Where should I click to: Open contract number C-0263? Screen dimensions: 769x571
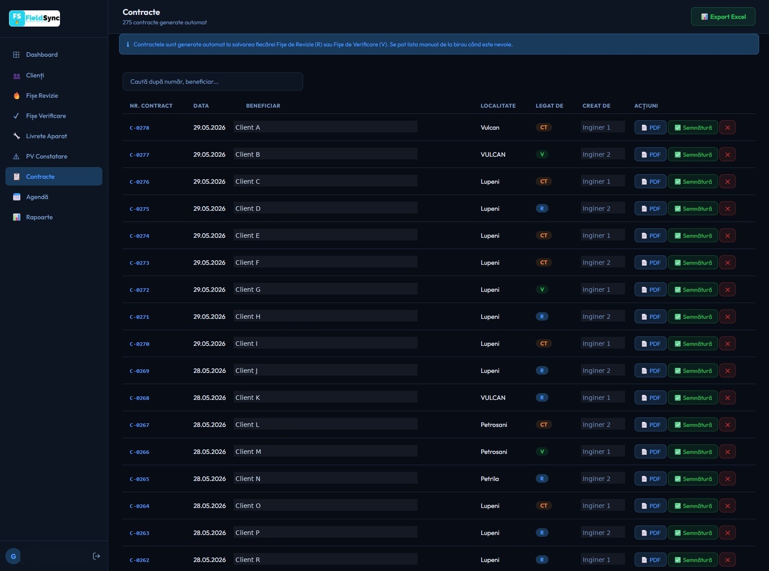coord(139,533)
